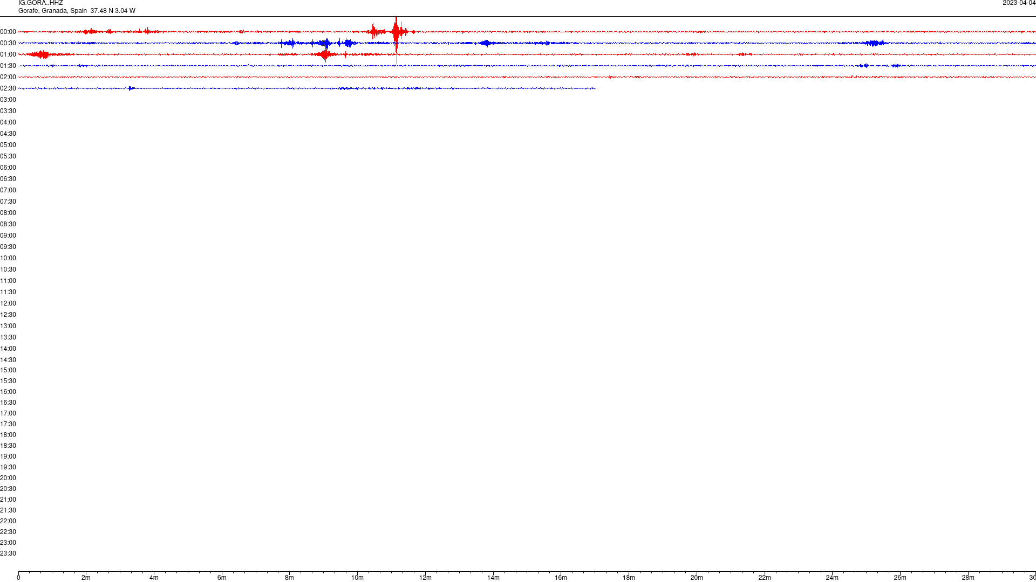
Task: Click the 15:00 time label
Action: (x=8, y=370)
